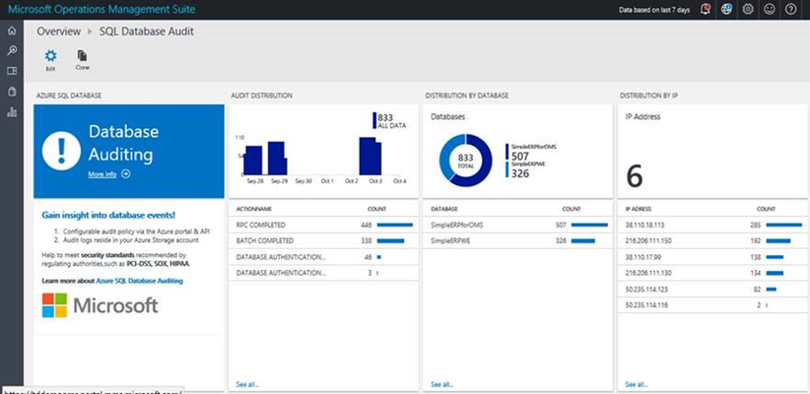Open the settings gear in the top bar
810x394 pixels.
(748, 9)
